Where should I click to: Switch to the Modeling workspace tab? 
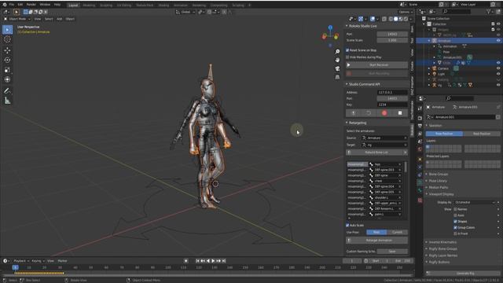point(89,6)
